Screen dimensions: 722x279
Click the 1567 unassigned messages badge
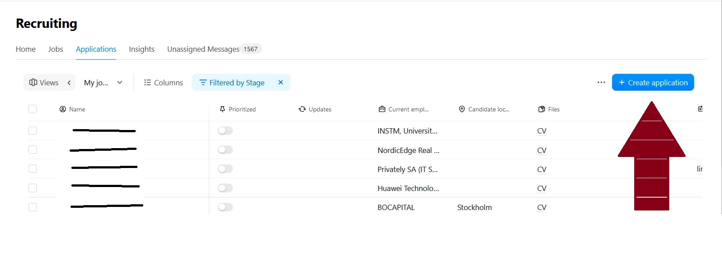pos(251,49)
